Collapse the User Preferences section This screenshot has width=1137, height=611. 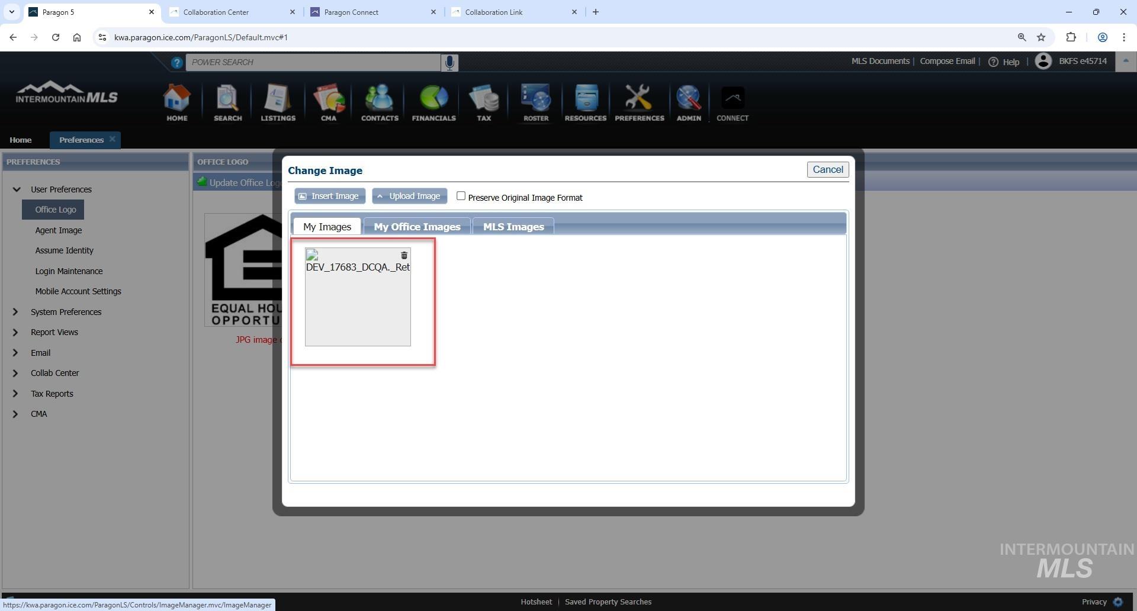[x=17, y=189]
